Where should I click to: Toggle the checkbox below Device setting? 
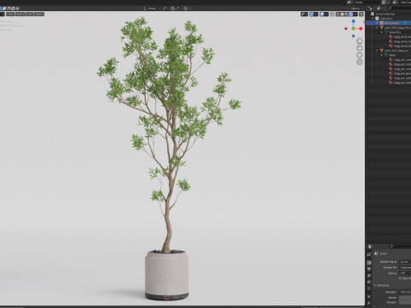click(401, 278)
